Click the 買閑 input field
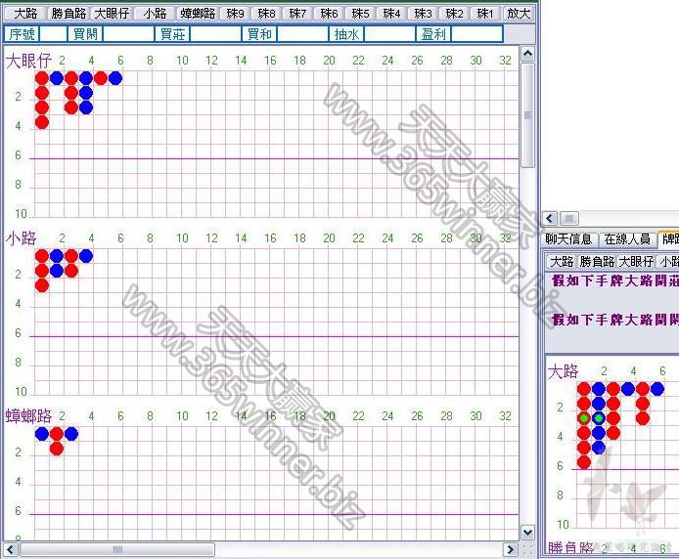679x559 pixels. 128,34
